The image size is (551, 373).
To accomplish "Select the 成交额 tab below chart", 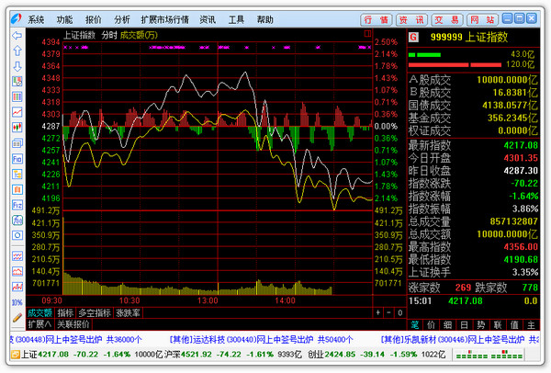I will coord(40,313).
